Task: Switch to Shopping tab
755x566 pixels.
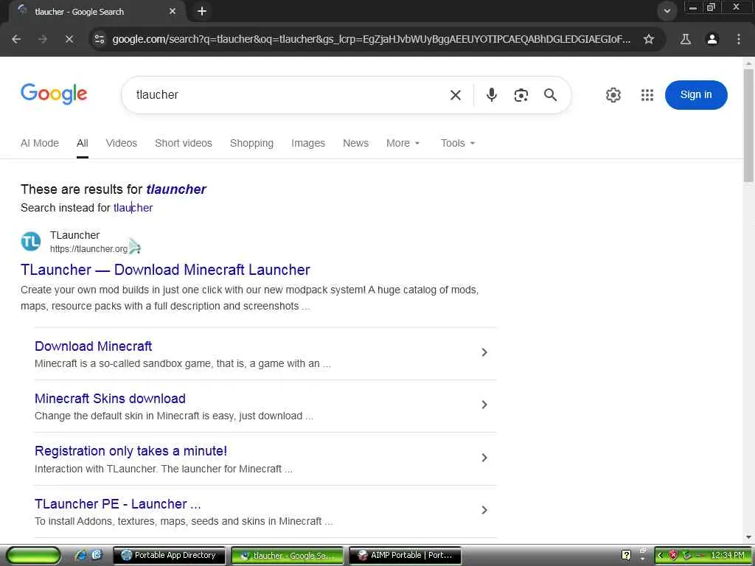Action: [251, 143]
